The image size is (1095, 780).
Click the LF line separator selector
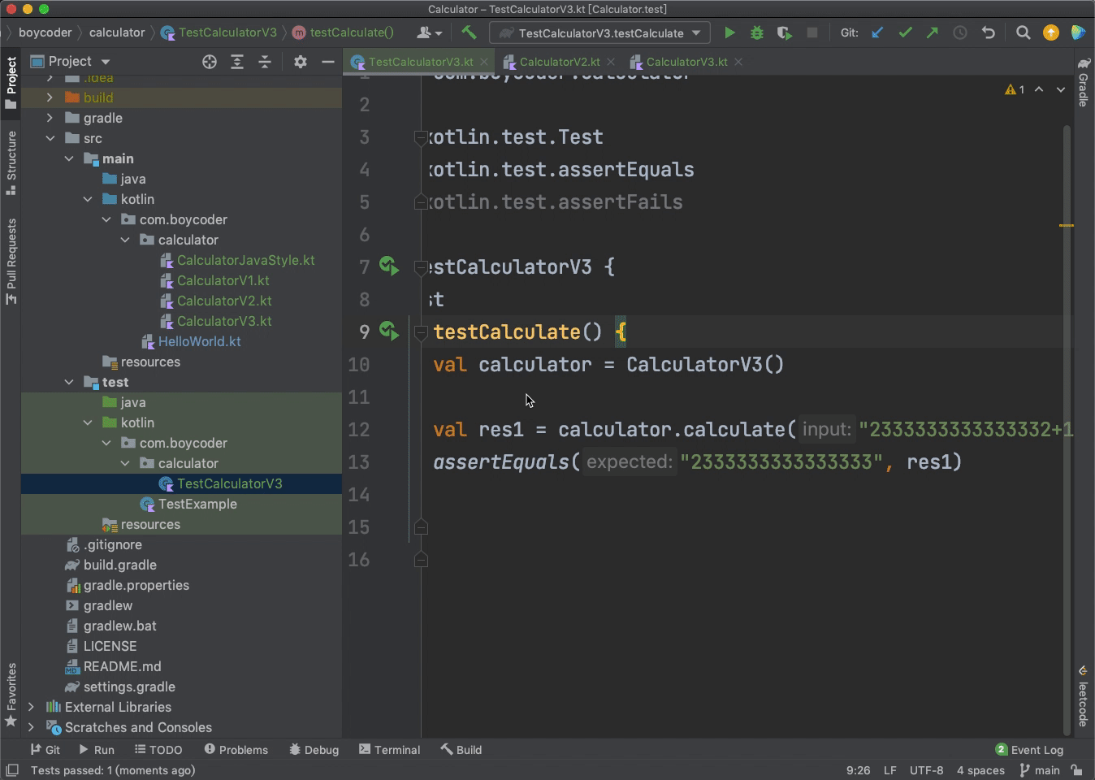[x=890, y=770]
